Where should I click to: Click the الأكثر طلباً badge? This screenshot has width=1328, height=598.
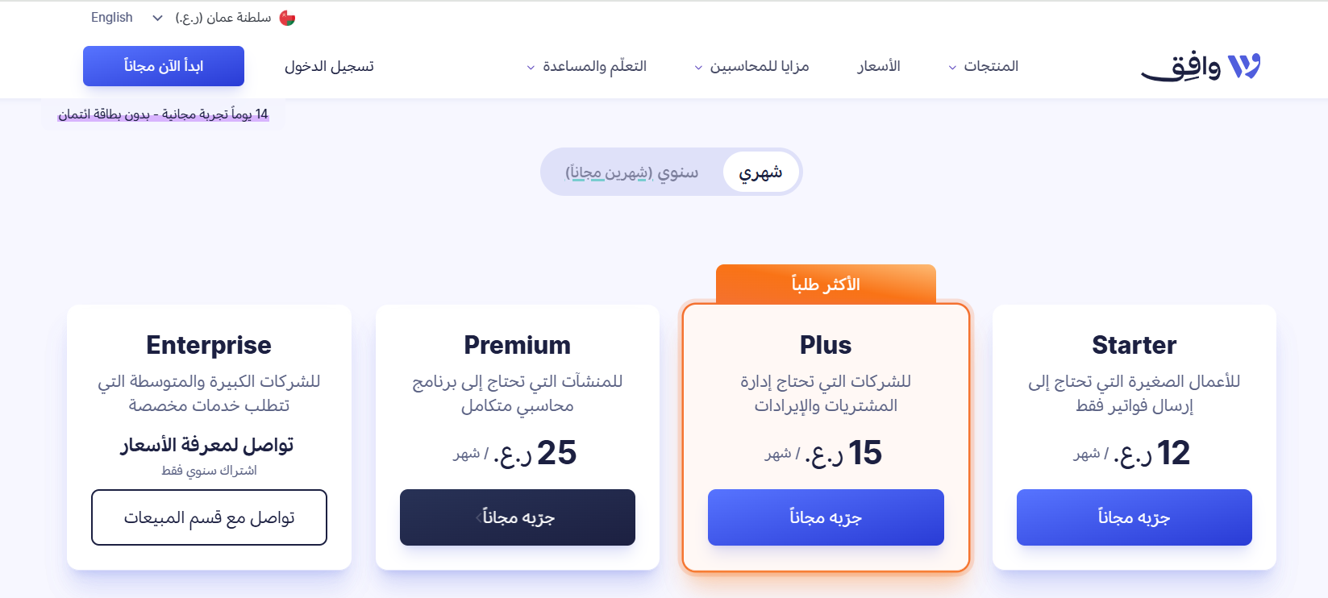[x=826, y=284]
